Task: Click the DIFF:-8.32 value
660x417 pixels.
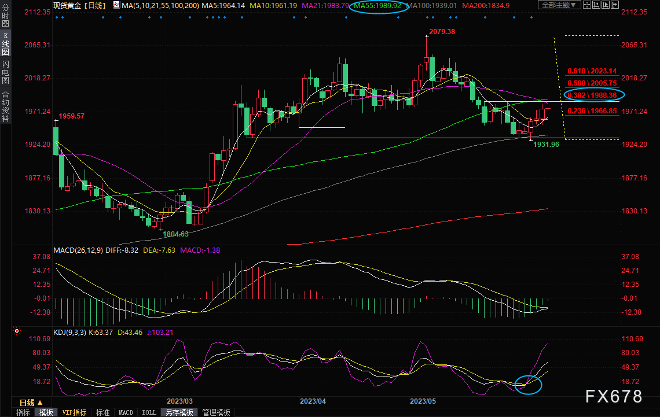Action: (122, 250)
